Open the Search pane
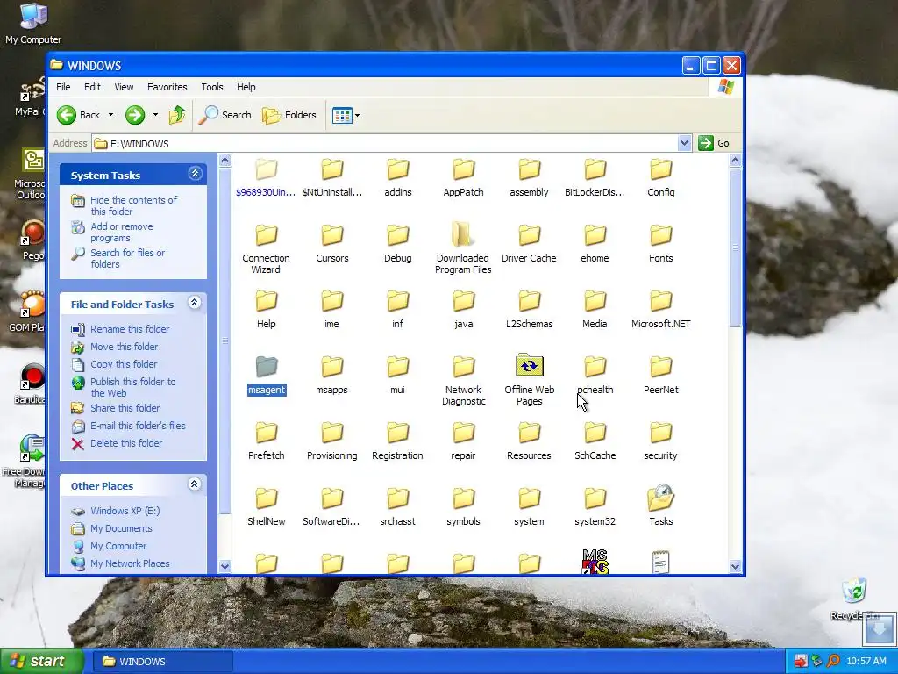The height and width of the screenshot is (674, 898). (x=225, y=115)
